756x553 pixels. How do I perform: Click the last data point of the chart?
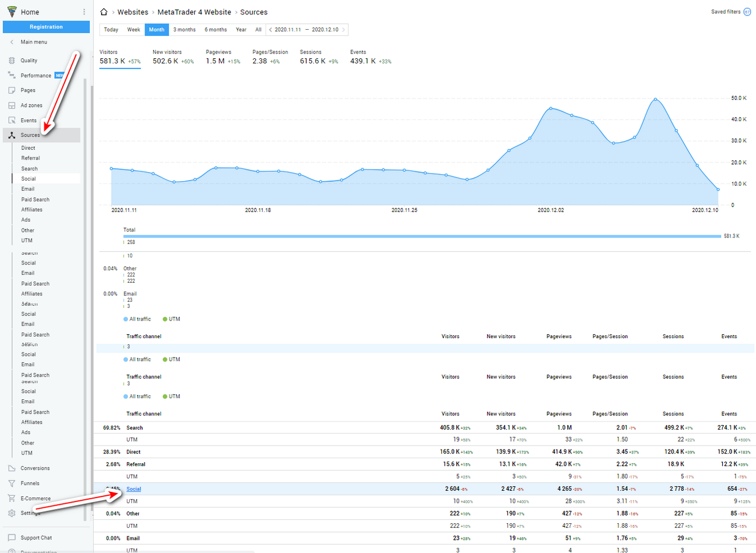click(718, 190)
